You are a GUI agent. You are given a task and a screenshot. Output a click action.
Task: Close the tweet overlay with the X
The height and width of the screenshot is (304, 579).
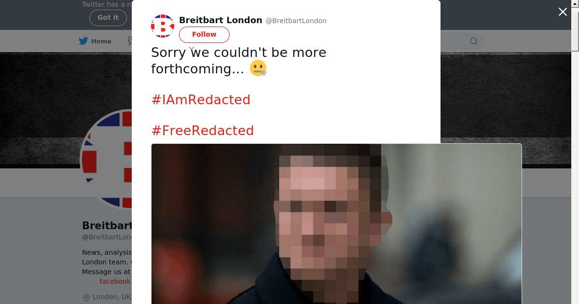coord(563,12)
